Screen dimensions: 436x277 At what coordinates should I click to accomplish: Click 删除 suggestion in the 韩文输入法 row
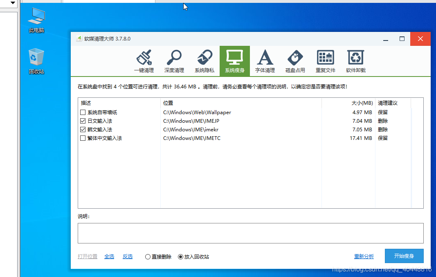coord(383,130)
